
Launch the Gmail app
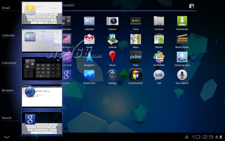point(89,39)
